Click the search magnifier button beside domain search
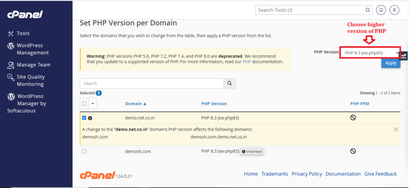Image resolution: width=411 pixels, height=188 pixels. click(x=230, y=84)
